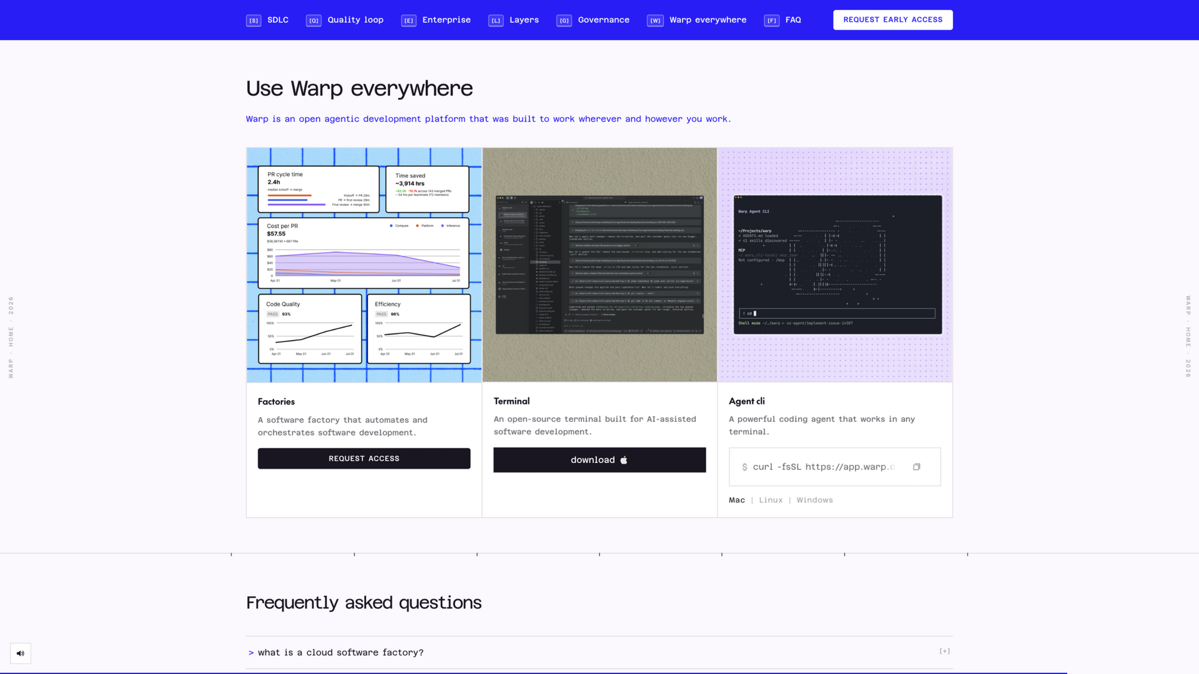Click the curl command field
The width and height of the screenshot is (1199, 674).
[835, 467]
